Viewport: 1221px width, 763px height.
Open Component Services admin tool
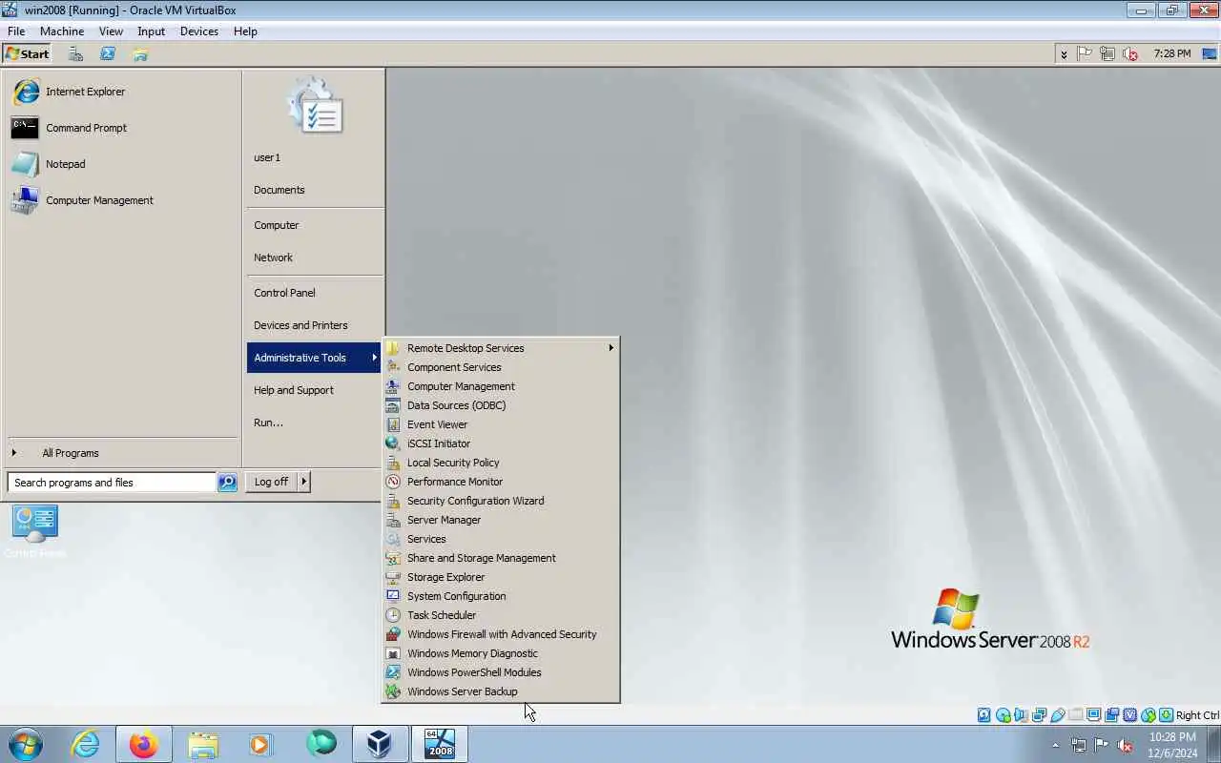pos(500,367)
